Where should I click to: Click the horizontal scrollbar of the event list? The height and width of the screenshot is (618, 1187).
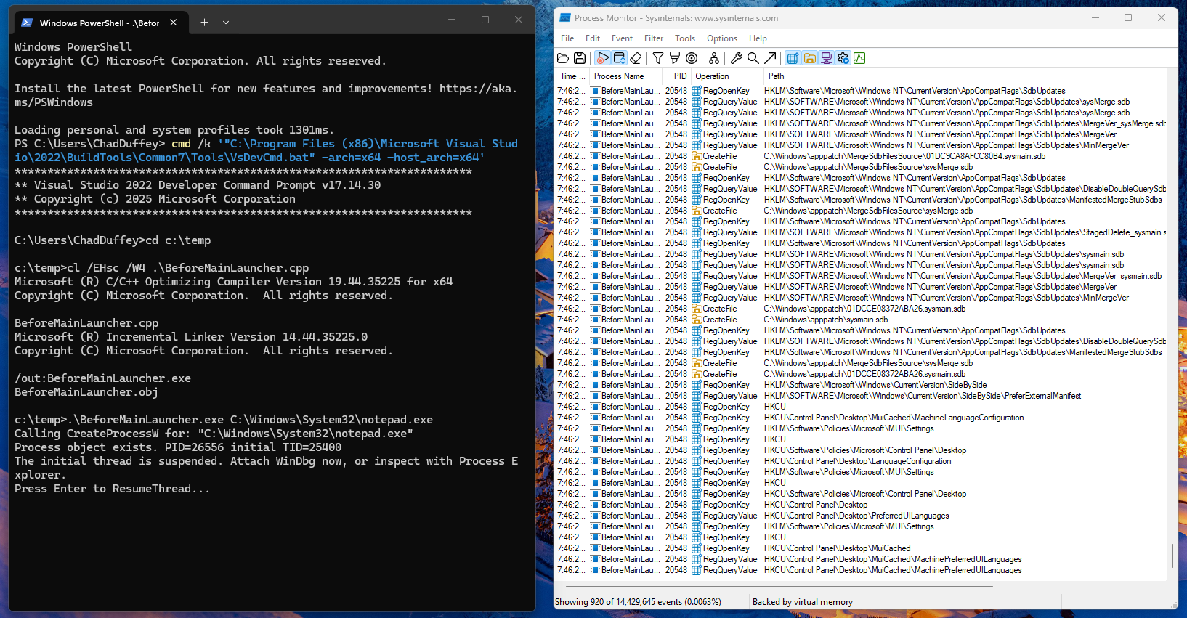click(779, 585)
